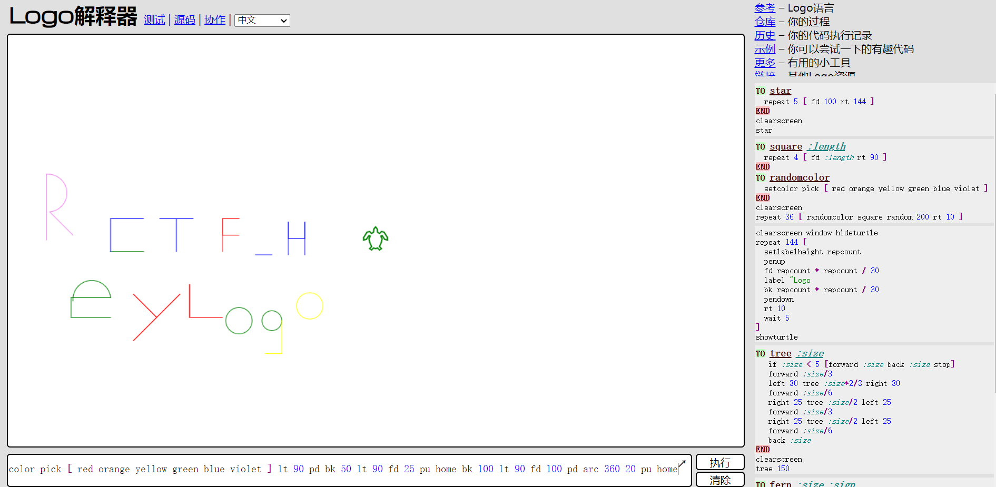Open the randomcolor procedure definition link

(799, 177)
